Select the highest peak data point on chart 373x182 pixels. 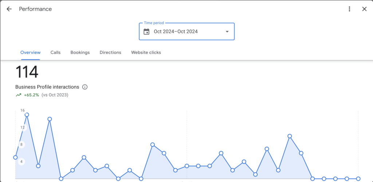click(27, 115)
